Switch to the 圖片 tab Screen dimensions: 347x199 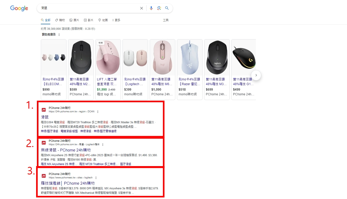point(74,20)
